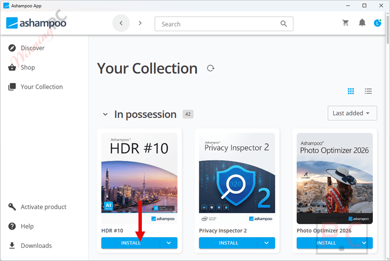The height and width of the screenshot is (261, 390).
Task: Click the Activate product key icon
Action: (12, 207)
